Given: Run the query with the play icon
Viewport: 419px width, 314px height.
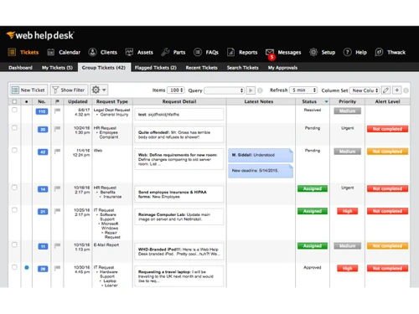Looking at the screenshot, I should [251, 90].
